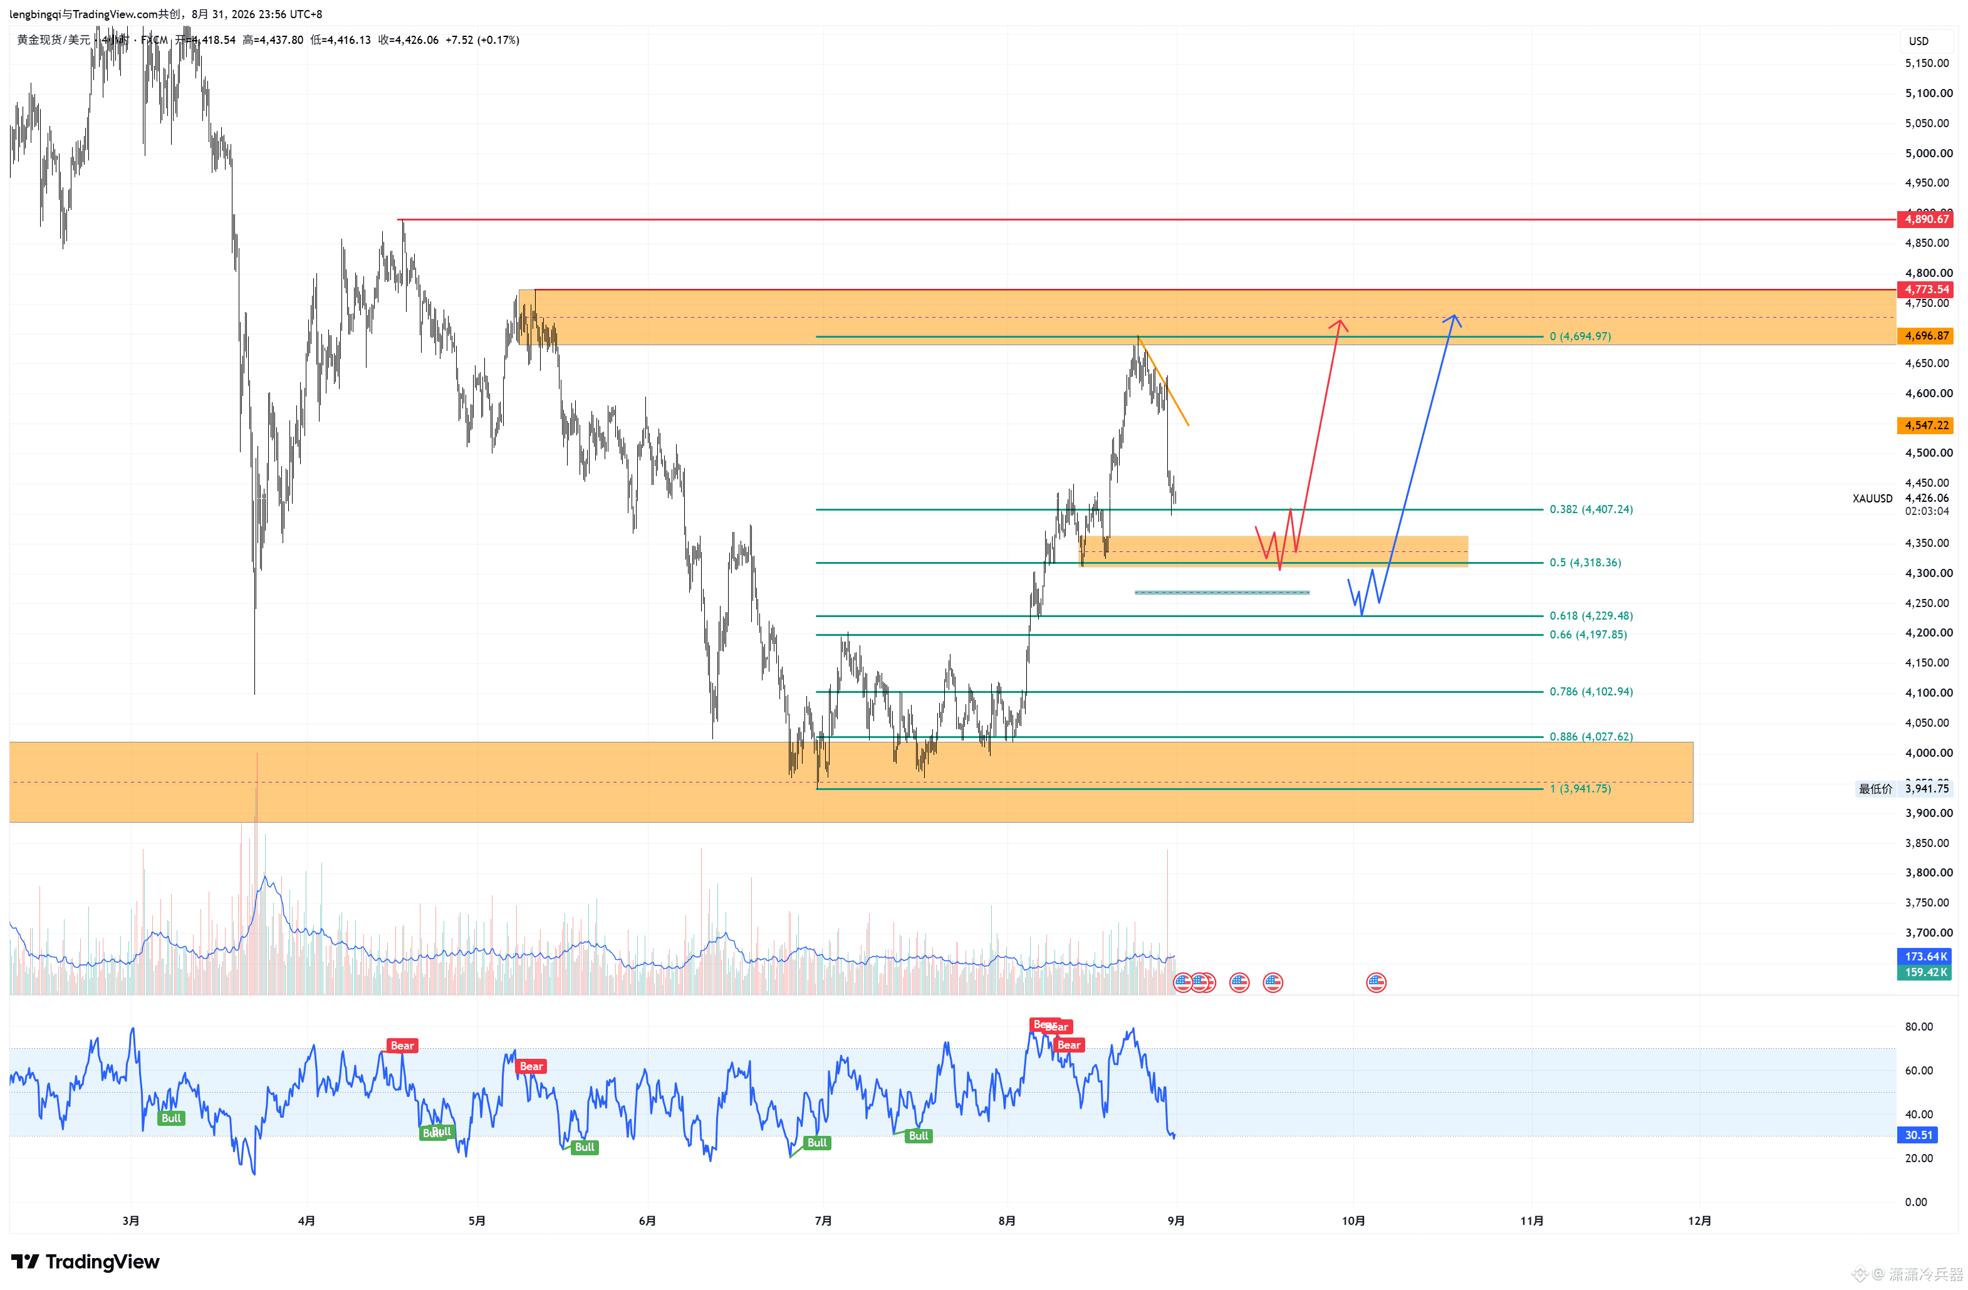Click the lengbingqi与TradingView.com共创 header text
This screenshot has width=1968, height=1290.
click(x=95, y=14)
